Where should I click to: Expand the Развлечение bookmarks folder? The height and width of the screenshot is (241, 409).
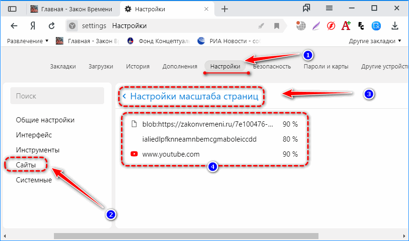tap(28, 41)
